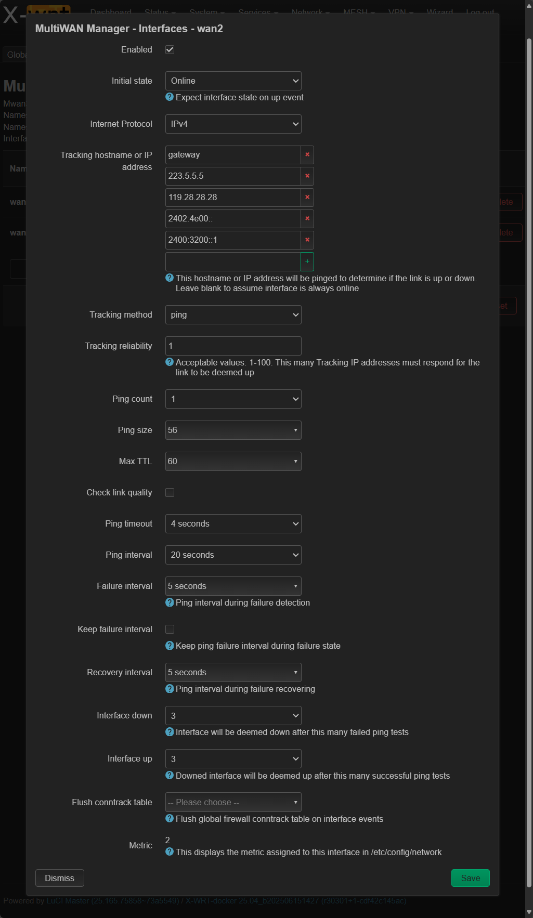Edit the Tracking reliability value field
This screenshot has width=533, height=918.
pyautogui.click(x=233, y=346)
